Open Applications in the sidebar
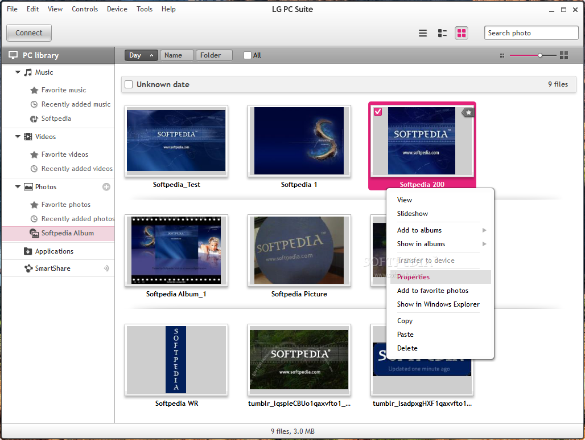 coord(58,251)
